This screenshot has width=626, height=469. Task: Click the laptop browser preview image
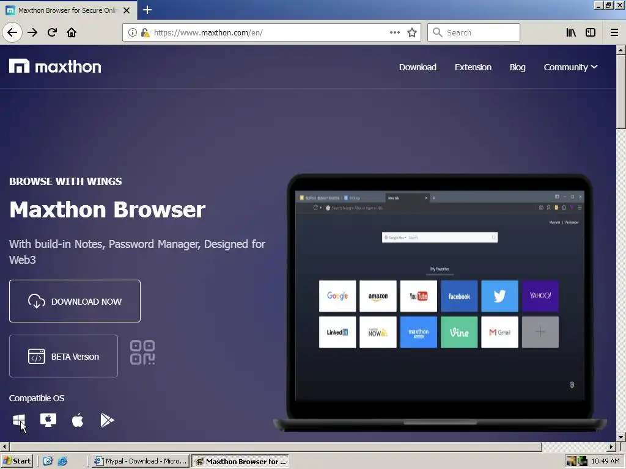[x=440, y=302]
